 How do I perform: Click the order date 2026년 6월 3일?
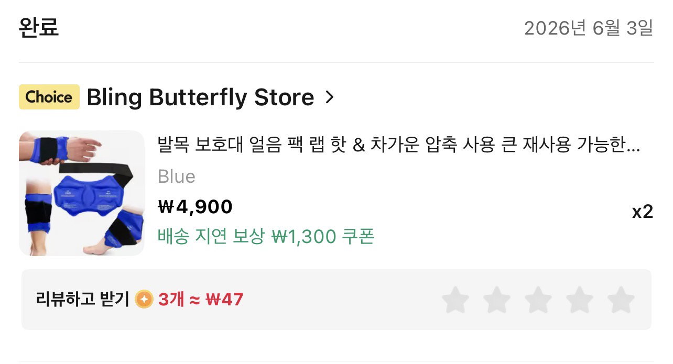pyautogui.click(x=589, y=28)
